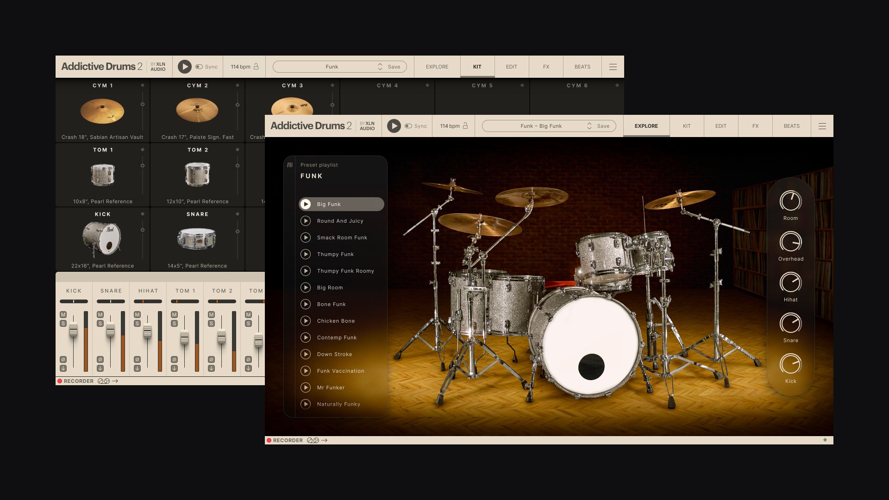Invert phase on TOM 2 mixer channel
This screenshot has width=889, height=500.
(x=211, y=359)
